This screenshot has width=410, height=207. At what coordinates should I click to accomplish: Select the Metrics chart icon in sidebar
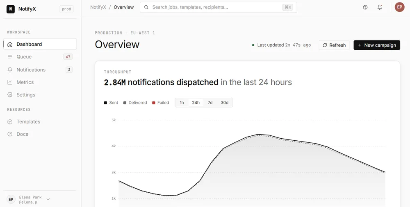(x=10, y=82)
